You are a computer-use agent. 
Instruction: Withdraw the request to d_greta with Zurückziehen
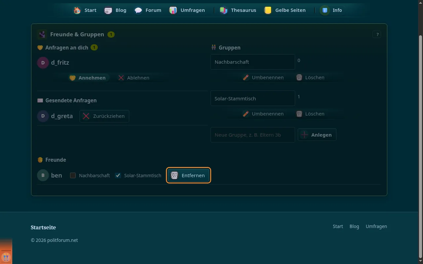(104, 116)
